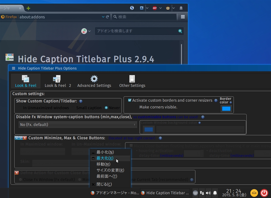Open the No (Fx. default) dropdown
271x198 pixels.
(x=78, y=125)
